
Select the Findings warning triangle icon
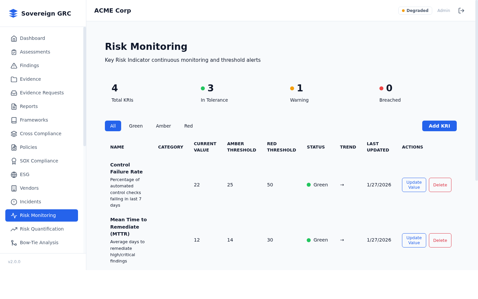(14, 65)
